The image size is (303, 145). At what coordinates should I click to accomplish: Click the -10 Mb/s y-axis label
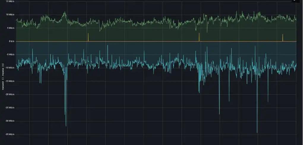10,68
